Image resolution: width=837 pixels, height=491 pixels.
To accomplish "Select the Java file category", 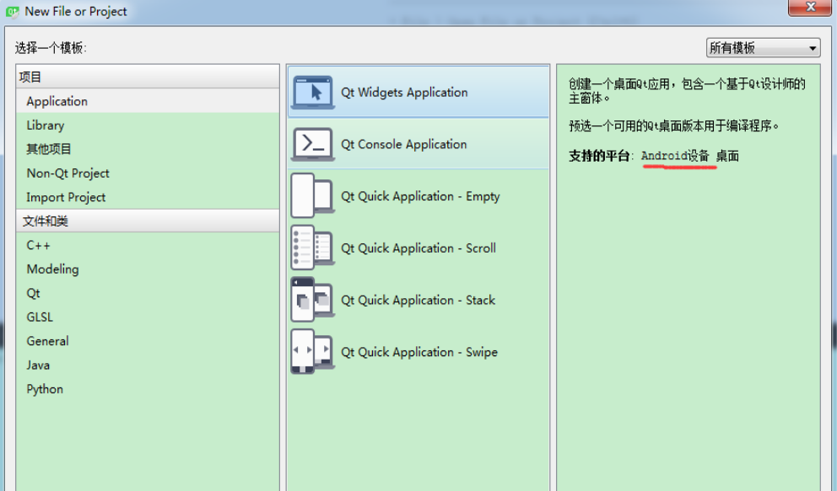I will [x=148, y=365].
